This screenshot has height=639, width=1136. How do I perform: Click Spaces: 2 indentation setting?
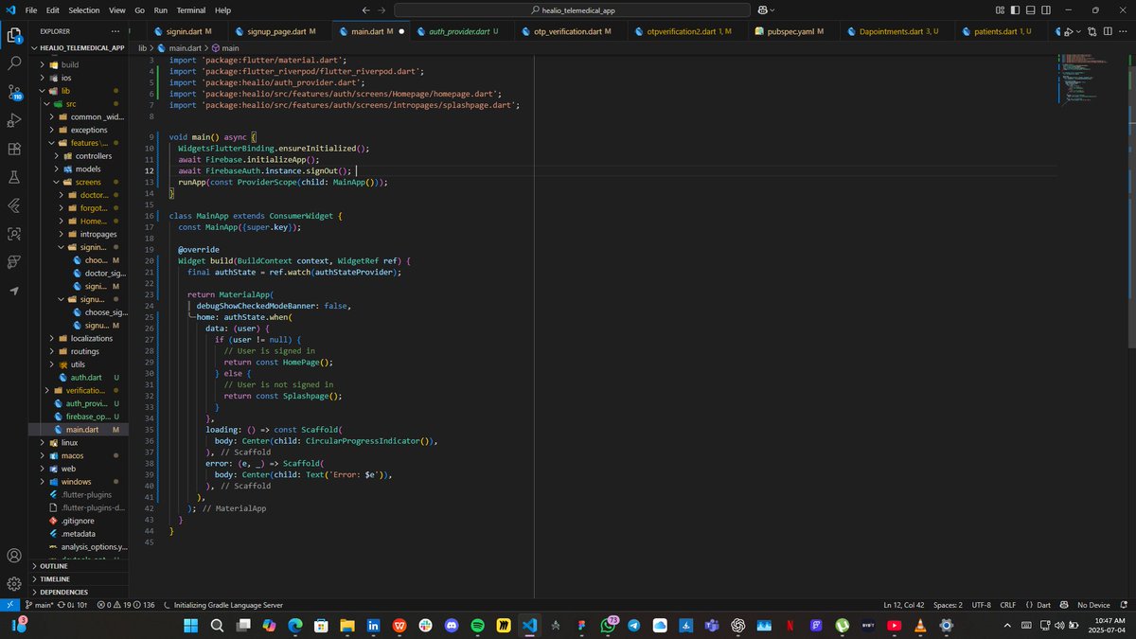(948, 605)
